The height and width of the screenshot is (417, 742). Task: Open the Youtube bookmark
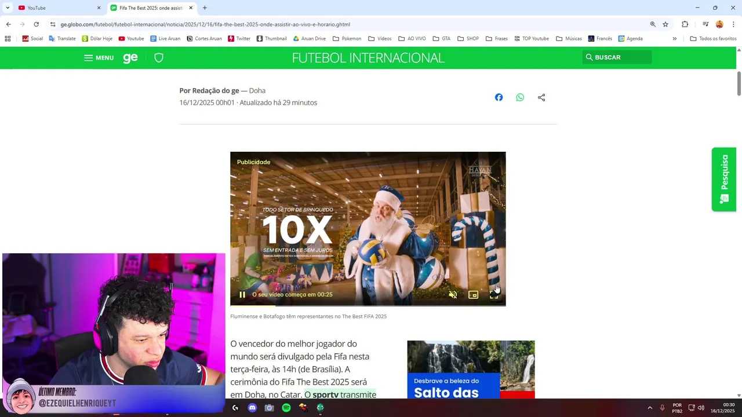coord(131,39)
